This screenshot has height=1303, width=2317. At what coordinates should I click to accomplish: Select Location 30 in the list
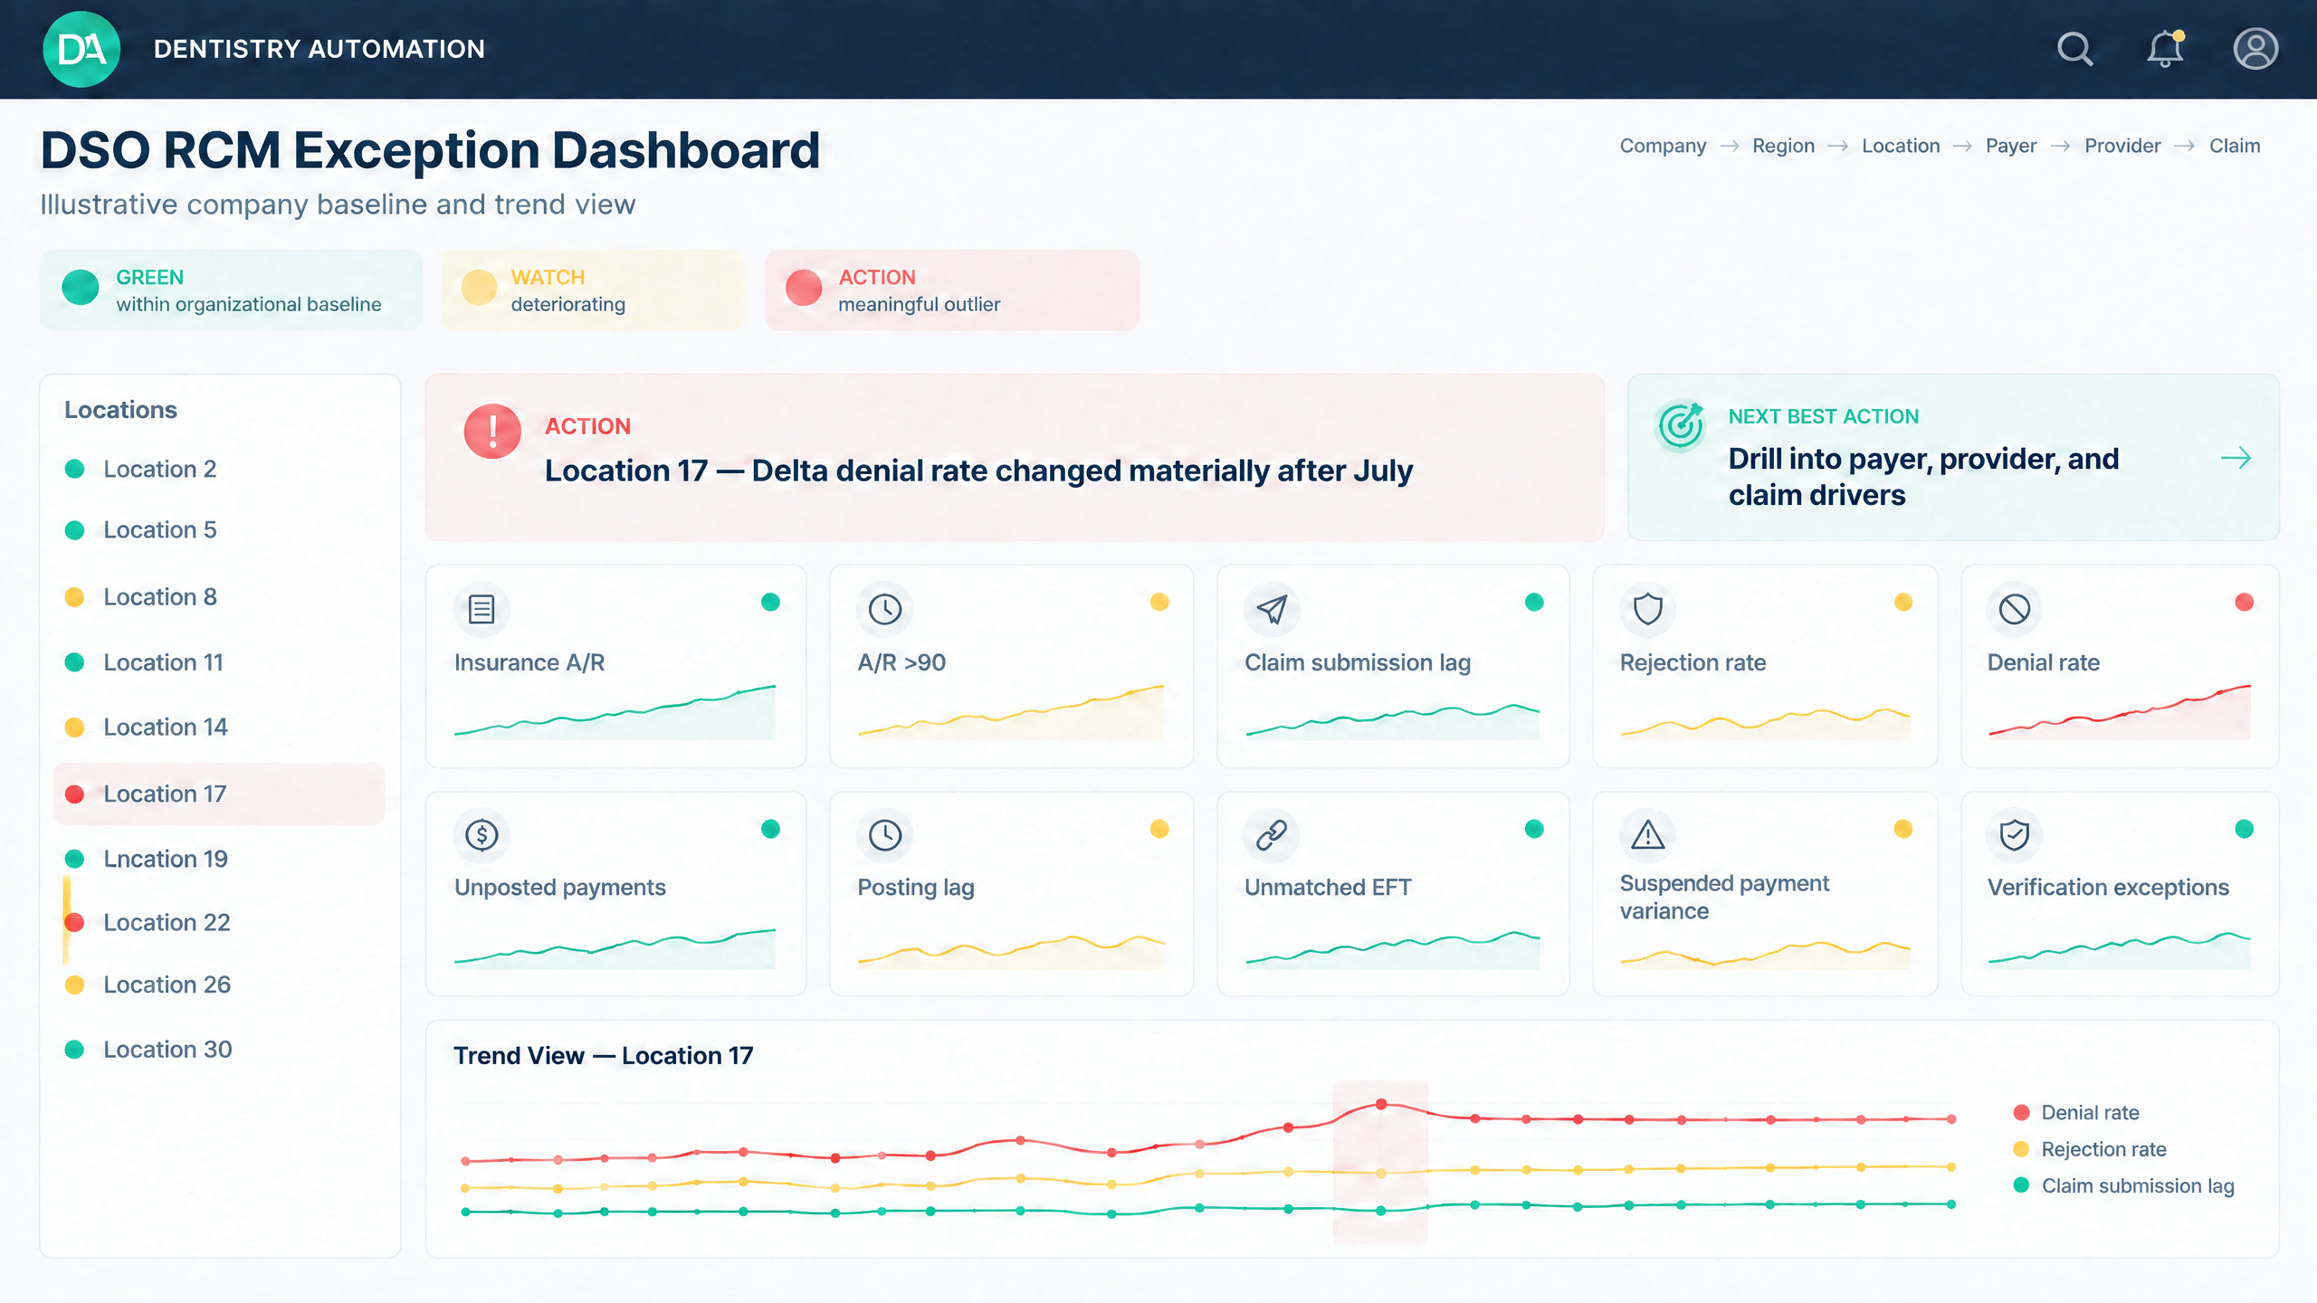point(219,1050)
